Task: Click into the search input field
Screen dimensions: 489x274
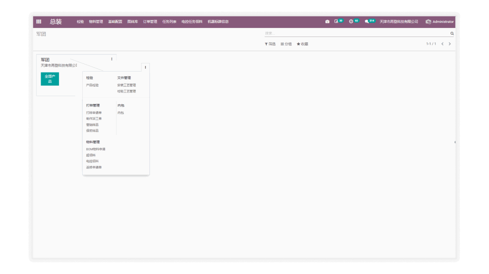Action: point(356,33)
